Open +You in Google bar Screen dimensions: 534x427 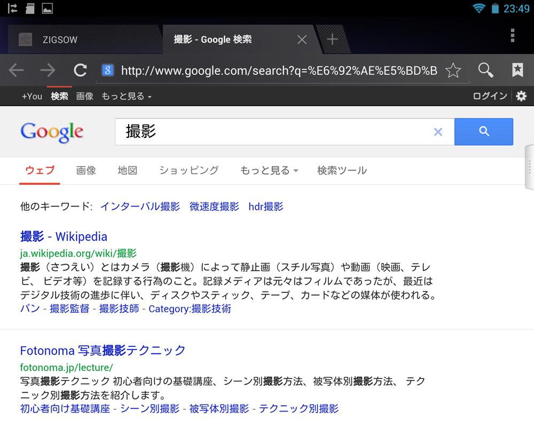click(32, 97)
